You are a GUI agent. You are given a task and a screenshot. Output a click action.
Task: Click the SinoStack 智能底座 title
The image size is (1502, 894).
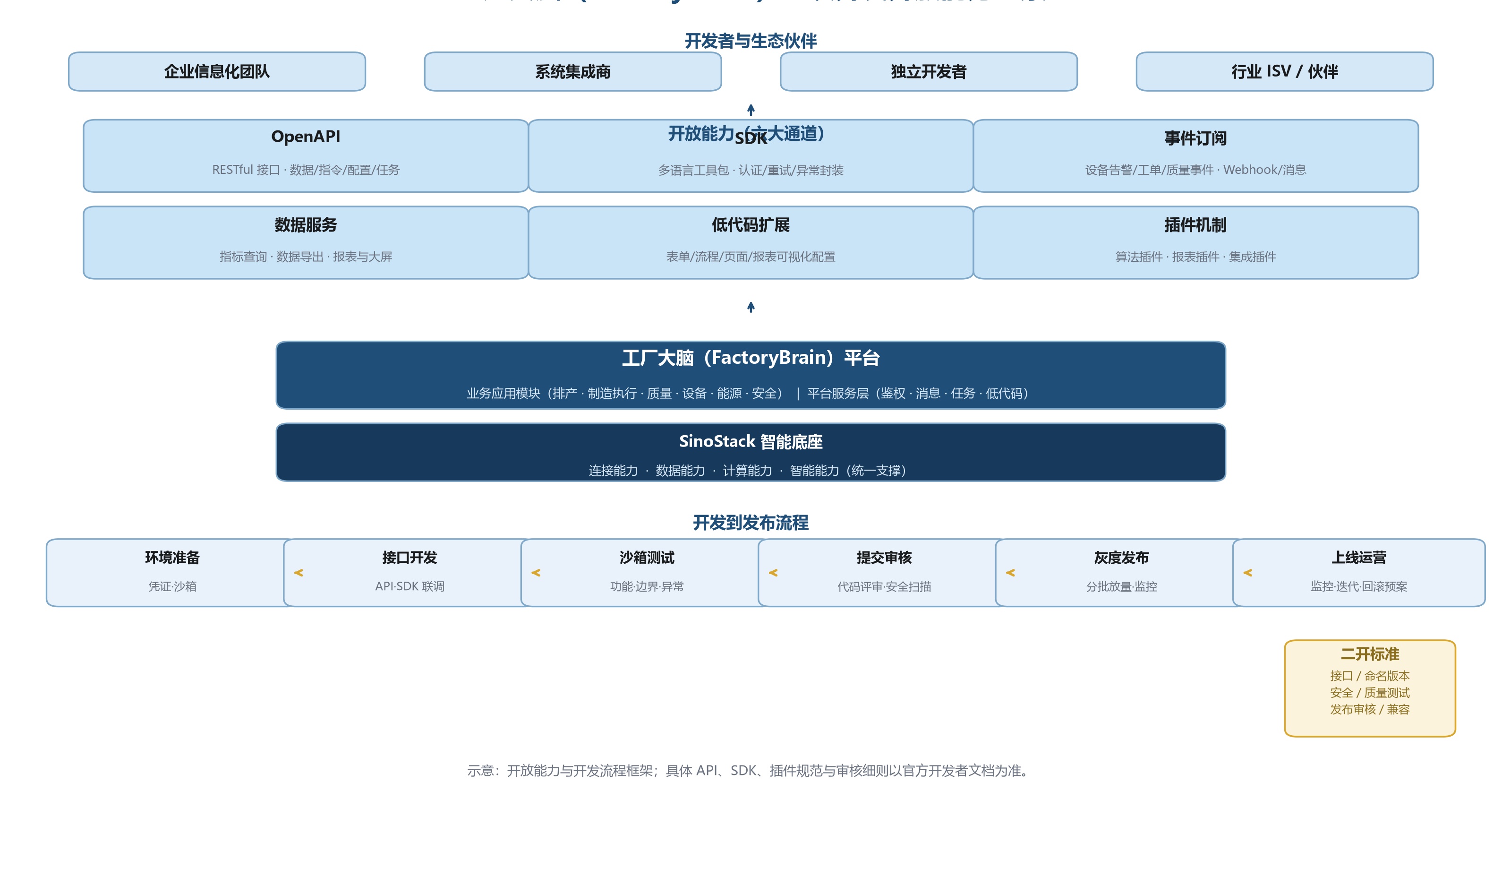pyautogui.click(x=751, y=442)
